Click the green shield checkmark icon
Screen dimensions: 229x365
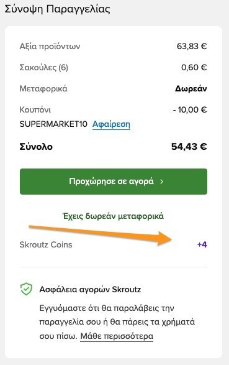[x=26, y=289]
